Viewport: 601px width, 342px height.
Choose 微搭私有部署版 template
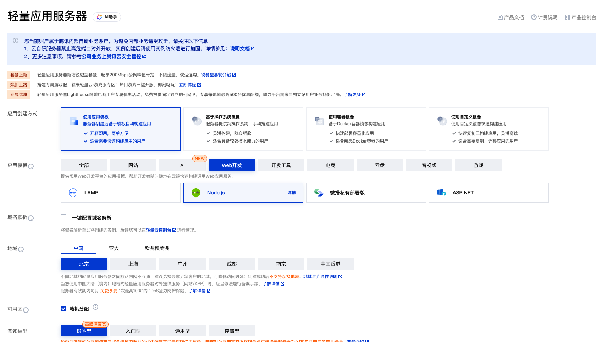(366, 193)
